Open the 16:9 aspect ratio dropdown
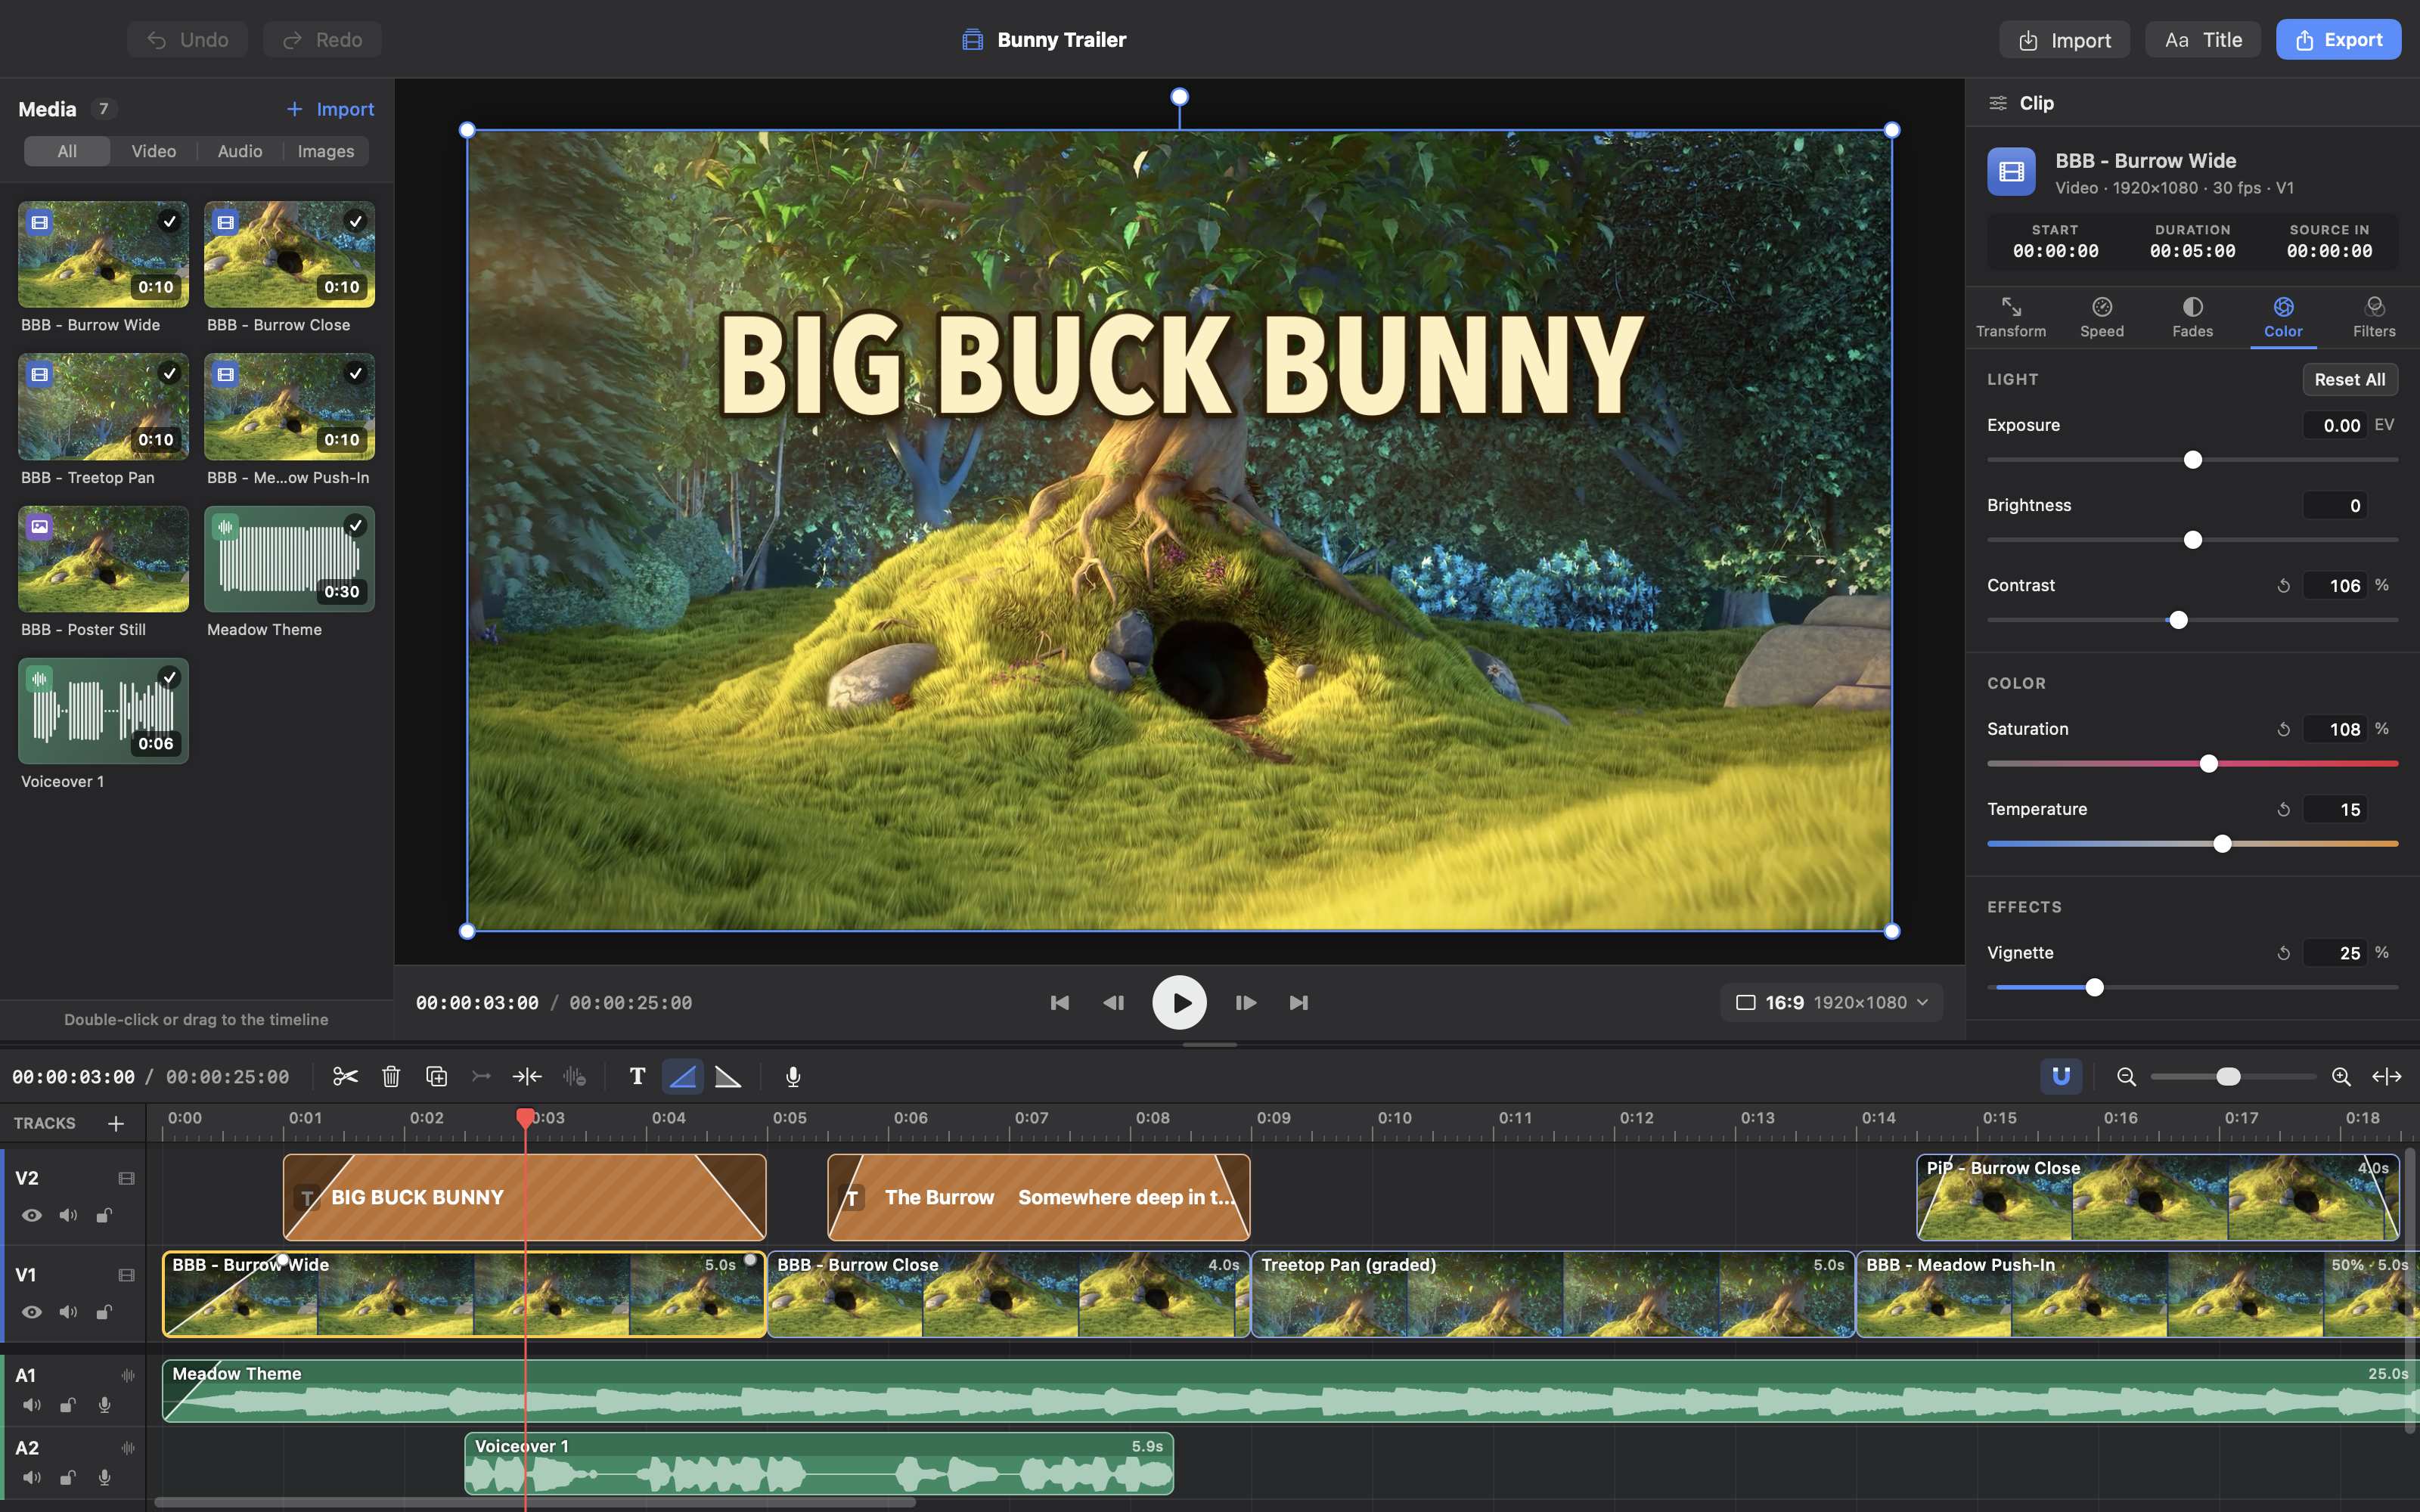This screenshot has height=1512, width=2420. (x=1831, y=1002)
